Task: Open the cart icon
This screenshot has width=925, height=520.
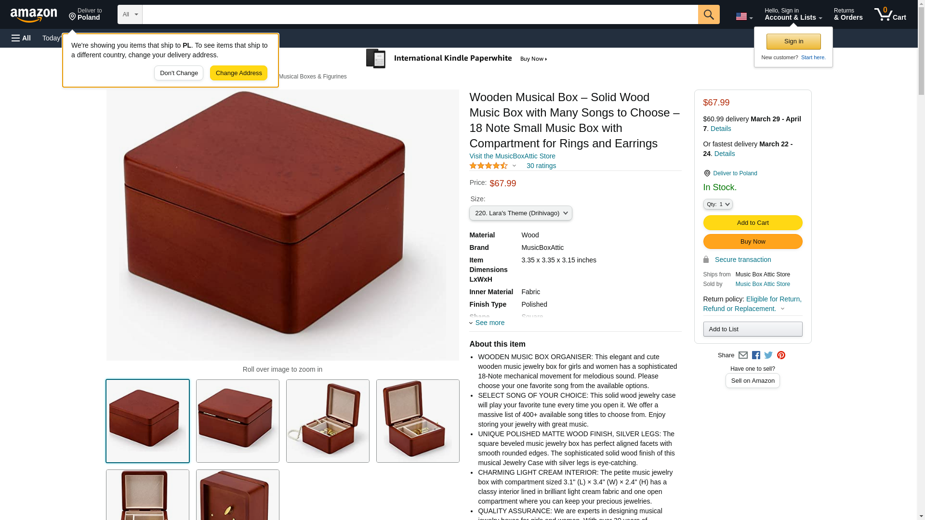Action: tap(890, 14)
